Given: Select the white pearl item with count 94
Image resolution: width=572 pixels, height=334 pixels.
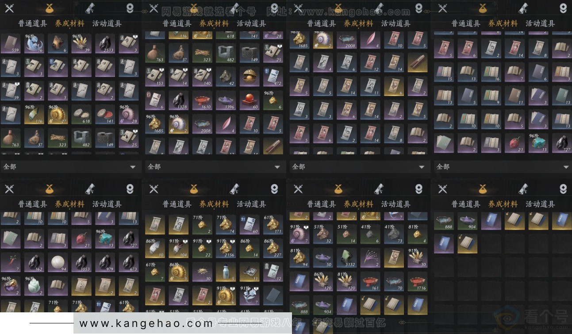Looking at the screenshot, I should 58,262.
